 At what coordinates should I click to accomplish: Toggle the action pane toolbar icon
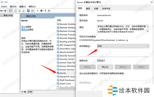32,11
